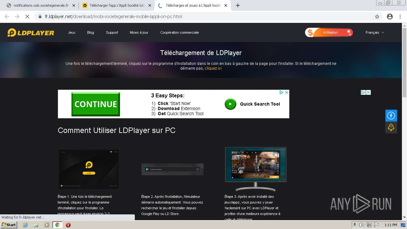Click the search bar thumbnail for Étape 2
The width and height of the screenshot is (407, 229).
(172, 169)
